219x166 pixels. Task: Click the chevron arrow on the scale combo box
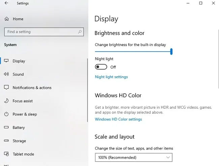(168, 158)
